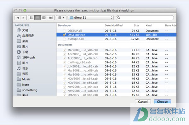Select Nov2008_...io_x86.cab file
Image resolution: width=189 pixels, height=125 pixels.
[116, 91]
